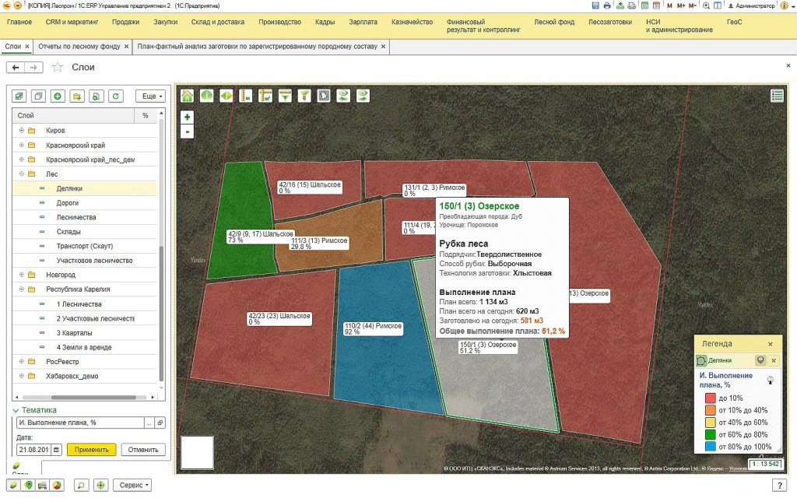Collapse the Тематика section

pyautogui.click(x=16, y=410)
